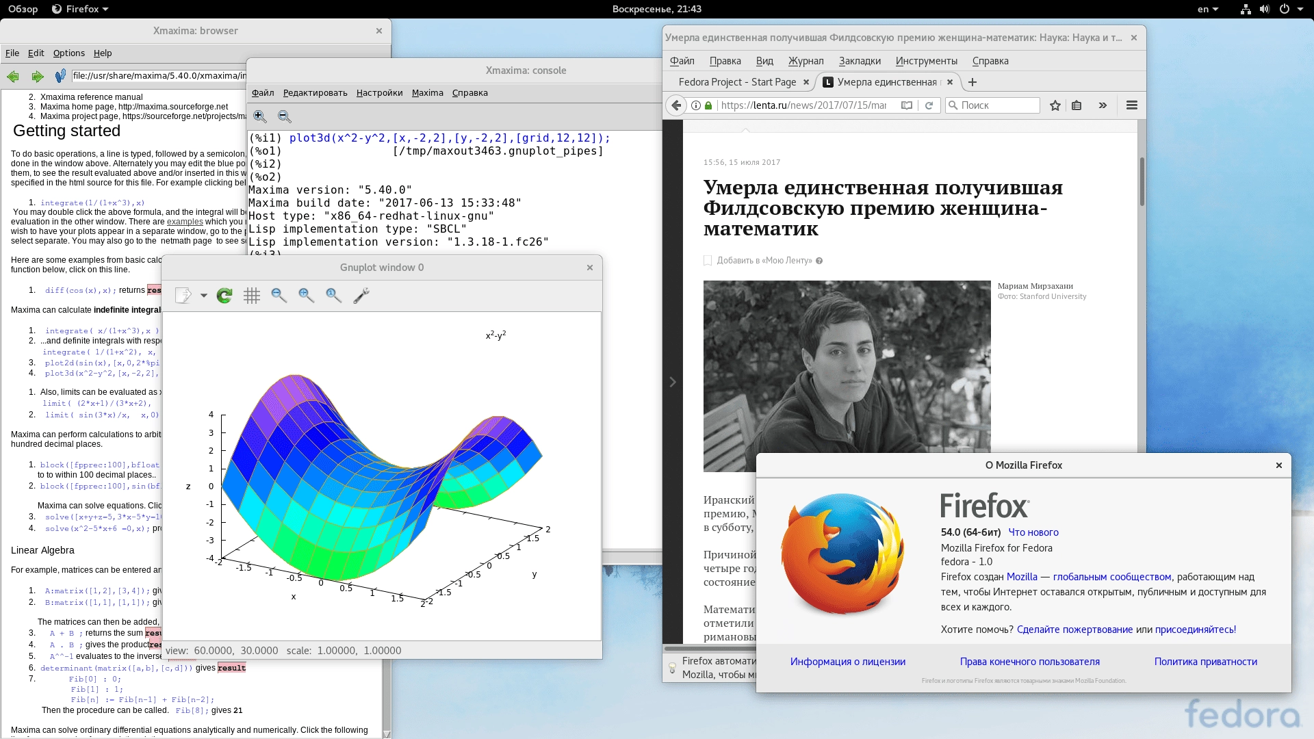Click the Firefox horizontal page scrollbar
The height and width of the screenshot is (739, 1314).
(710, 648)
